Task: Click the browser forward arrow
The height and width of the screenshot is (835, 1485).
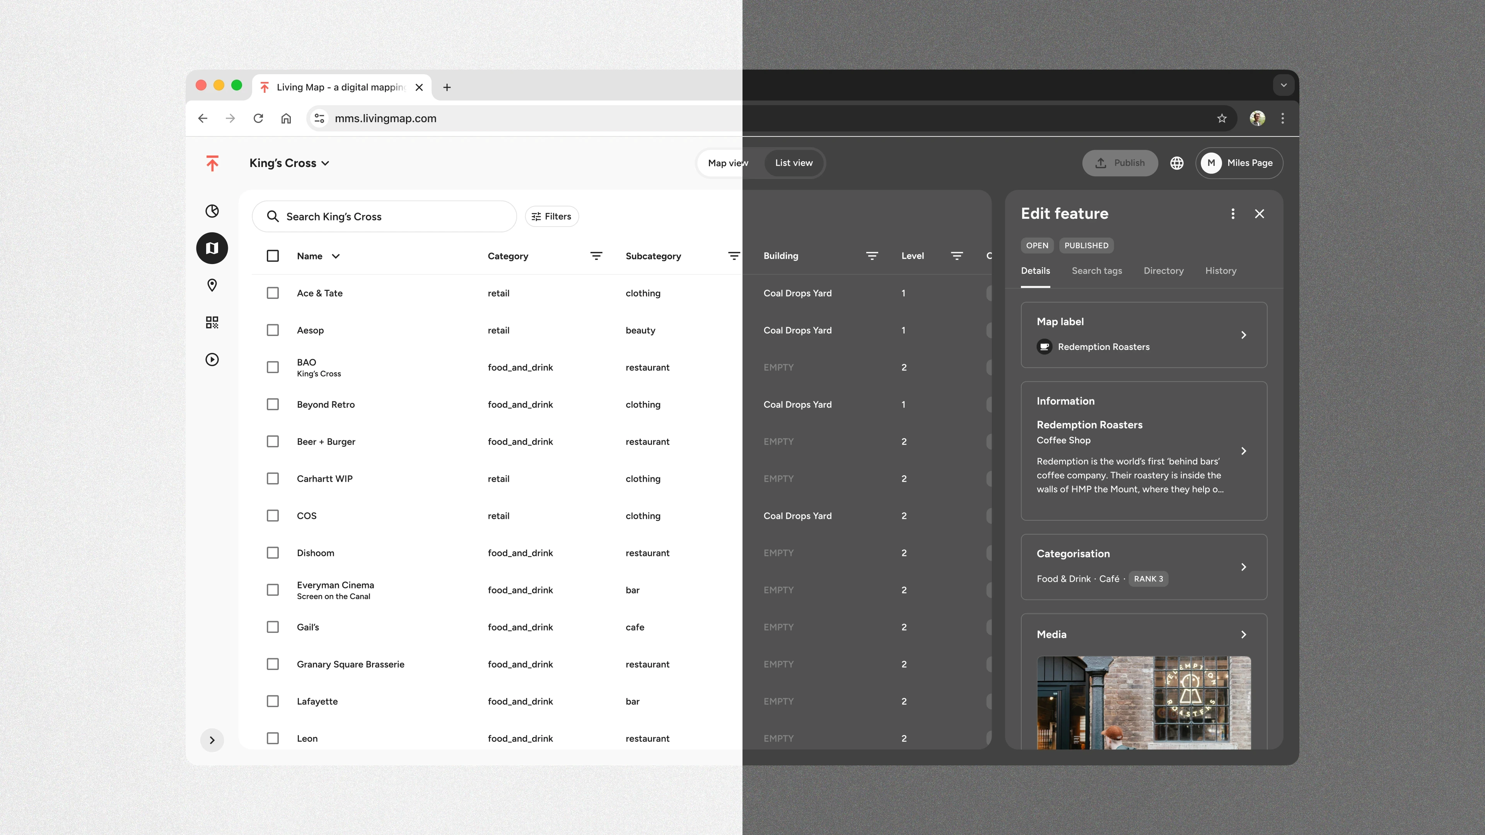Action: pos(230,118)
